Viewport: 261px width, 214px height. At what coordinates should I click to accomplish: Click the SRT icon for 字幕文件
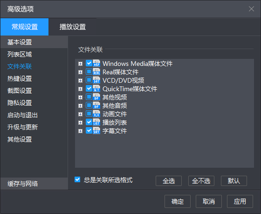96,131
